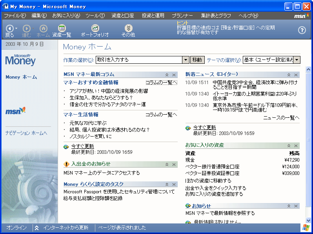Click the msn butterfly logo in the sidebar
This screenshot has width=313, height=234.
[15, 111]
